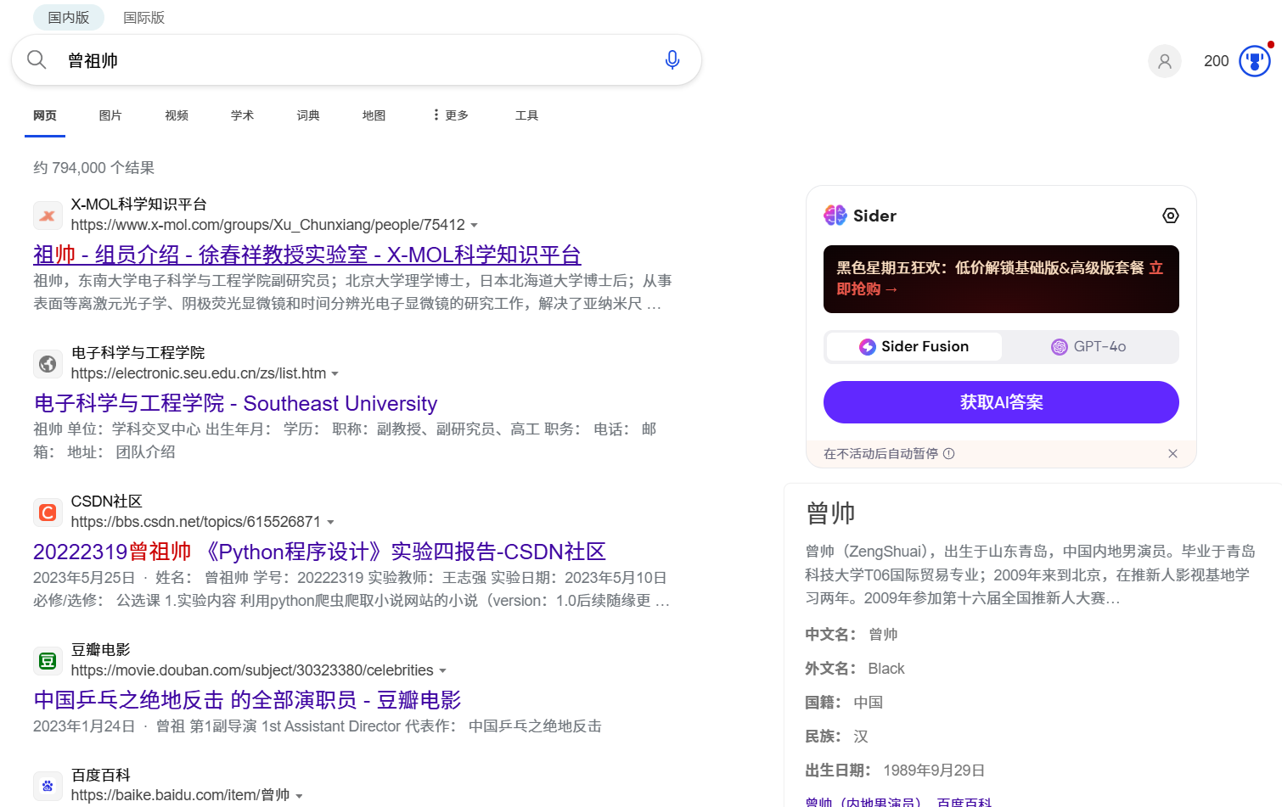
Task: Select the 地图 tab
Action: pos(374,115)
